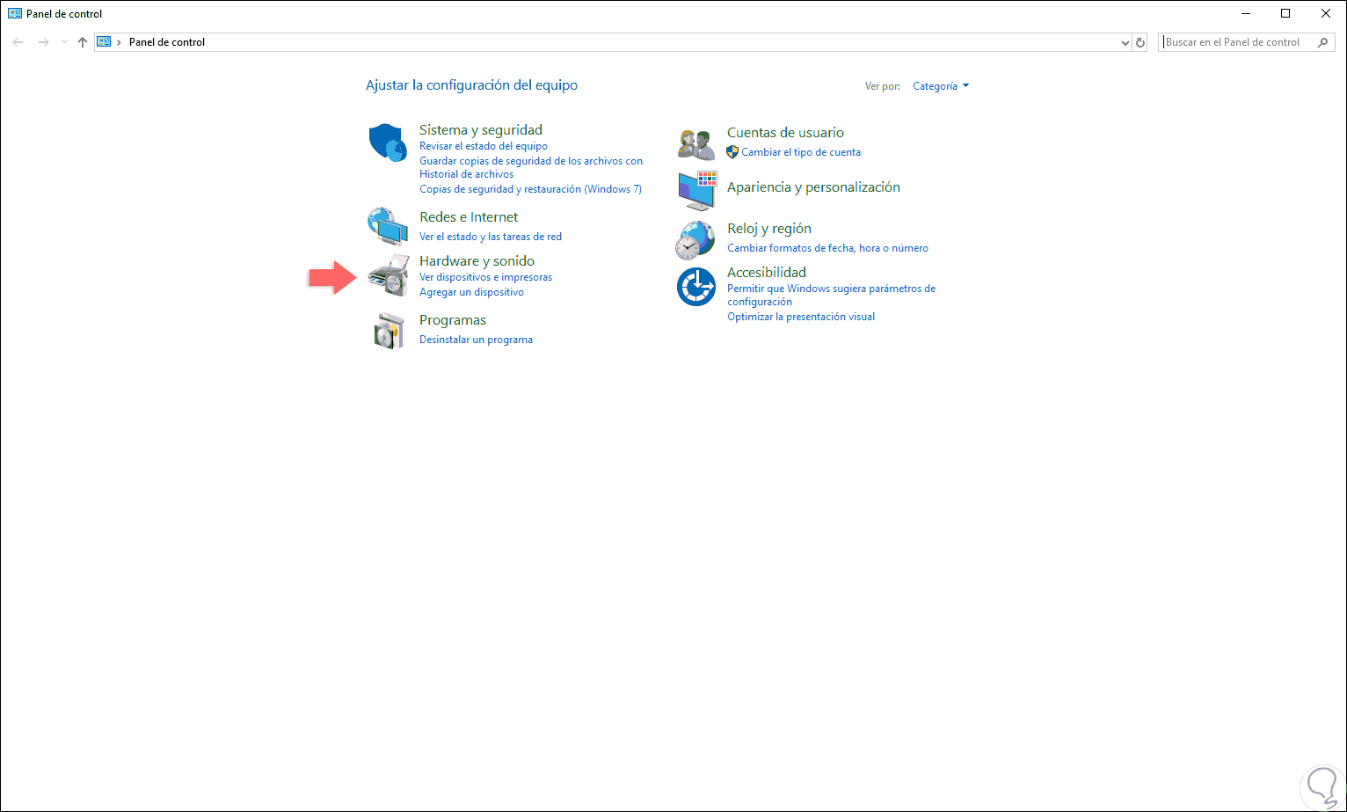
Task: Open Cuentas de usuario category
Action: pos(785,133)
